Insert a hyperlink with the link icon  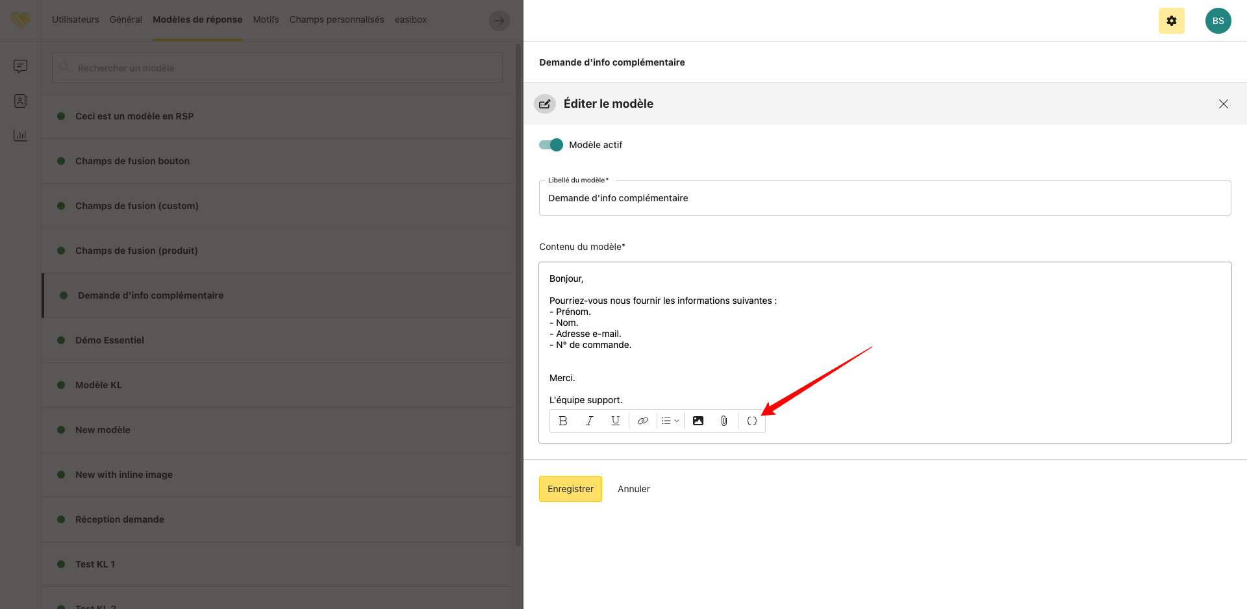[642, 421]
